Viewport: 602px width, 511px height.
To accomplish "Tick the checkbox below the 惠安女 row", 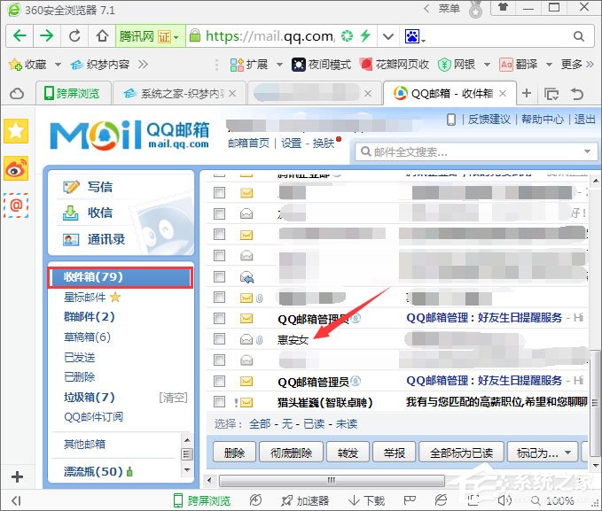I will click(x=219, y=360).
